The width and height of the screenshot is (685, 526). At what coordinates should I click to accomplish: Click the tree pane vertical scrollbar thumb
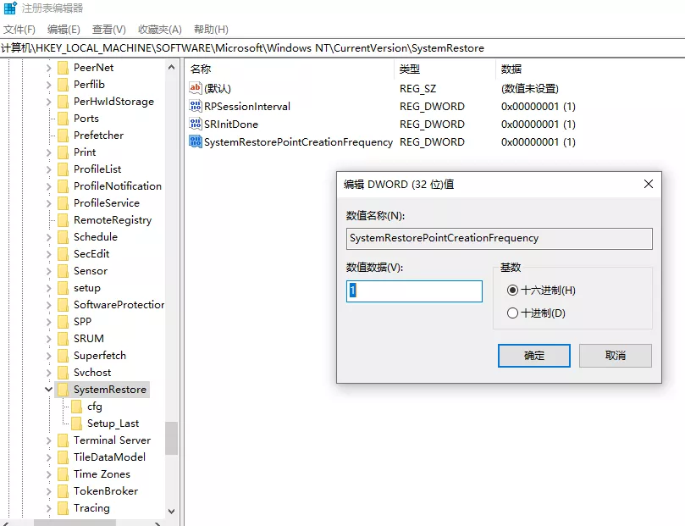coord(172,438)
